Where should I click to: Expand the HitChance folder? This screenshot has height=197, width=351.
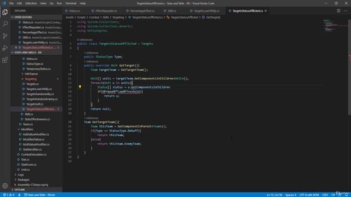tap(31, 74)
